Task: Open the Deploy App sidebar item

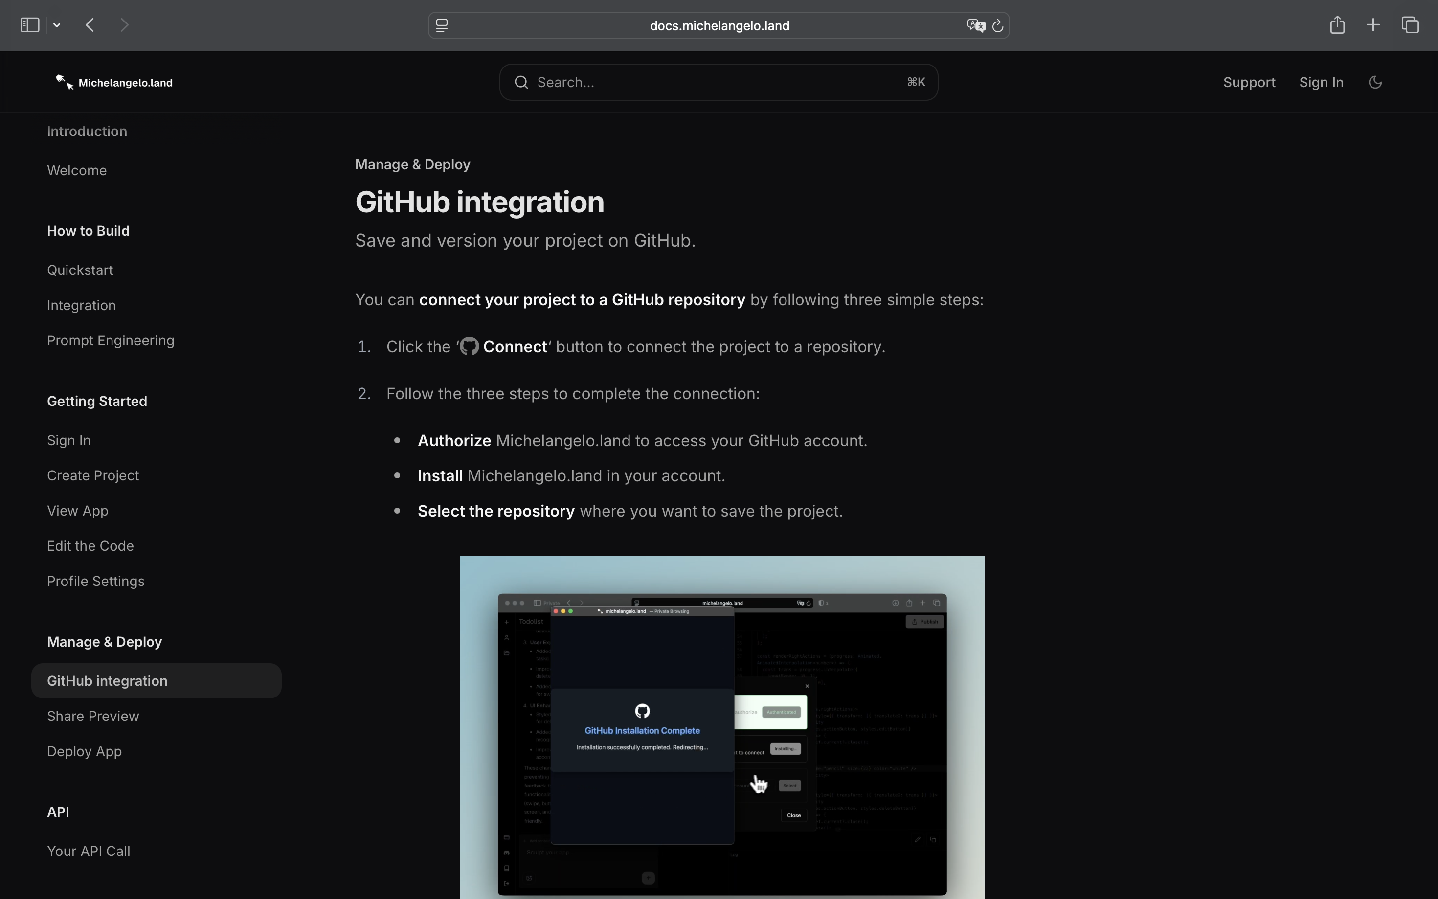Action: [85, 752]
